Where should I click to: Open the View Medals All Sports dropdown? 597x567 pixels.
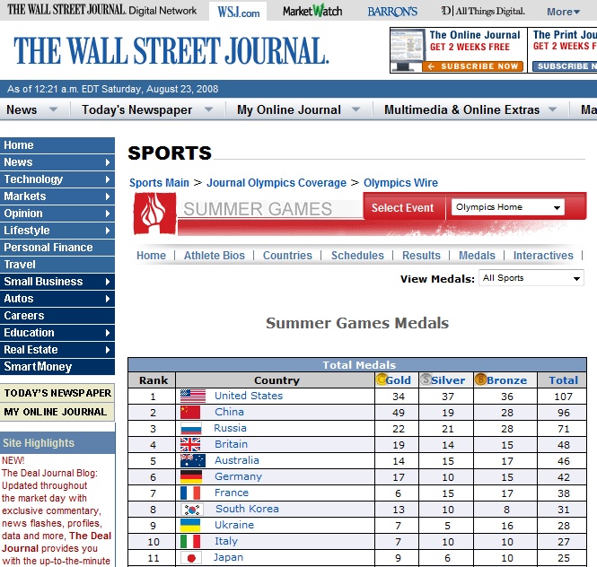point(531,278)
